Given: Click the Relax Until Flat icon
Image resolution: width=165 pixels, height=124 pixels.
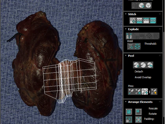Looking at the screenshot, I should [142, 6].
